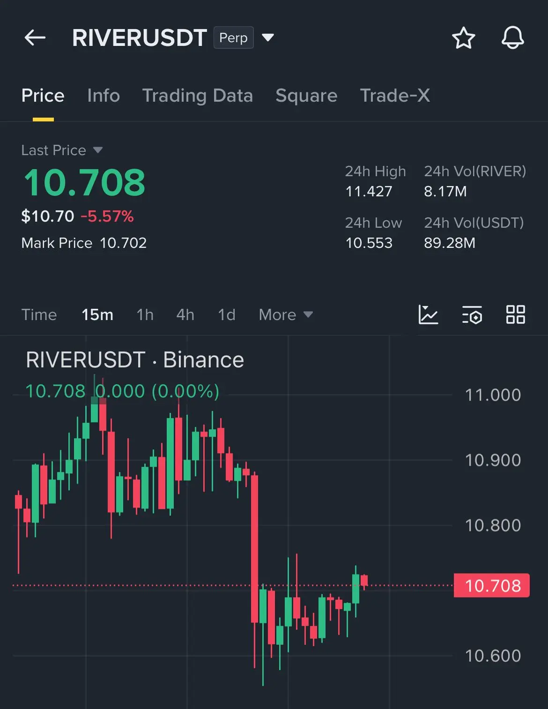
Task: Add RIVERUSDT to favorites with star
Action: click(464, 37)
